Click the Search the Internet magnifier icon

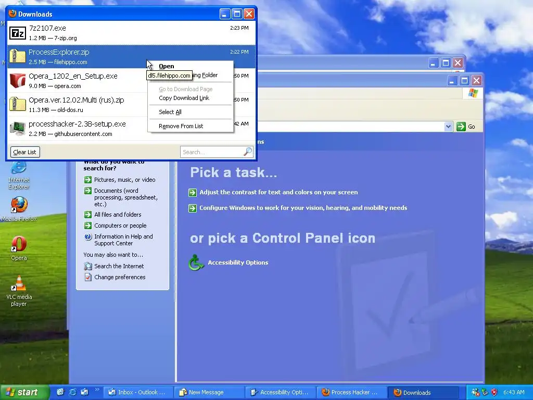click(x=87, y=266)
